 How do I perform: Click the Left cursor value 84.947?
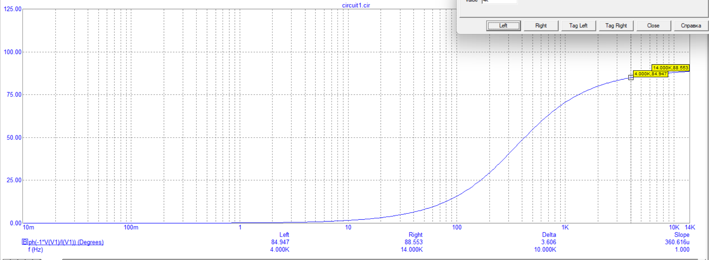click(x=280, y=242)
